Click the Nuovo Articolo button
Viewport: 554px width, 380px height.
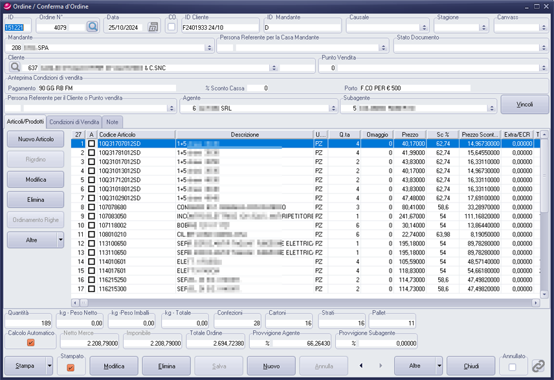coord(36,139)
